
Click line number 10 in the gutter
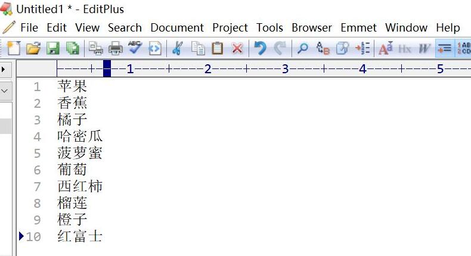33,237
